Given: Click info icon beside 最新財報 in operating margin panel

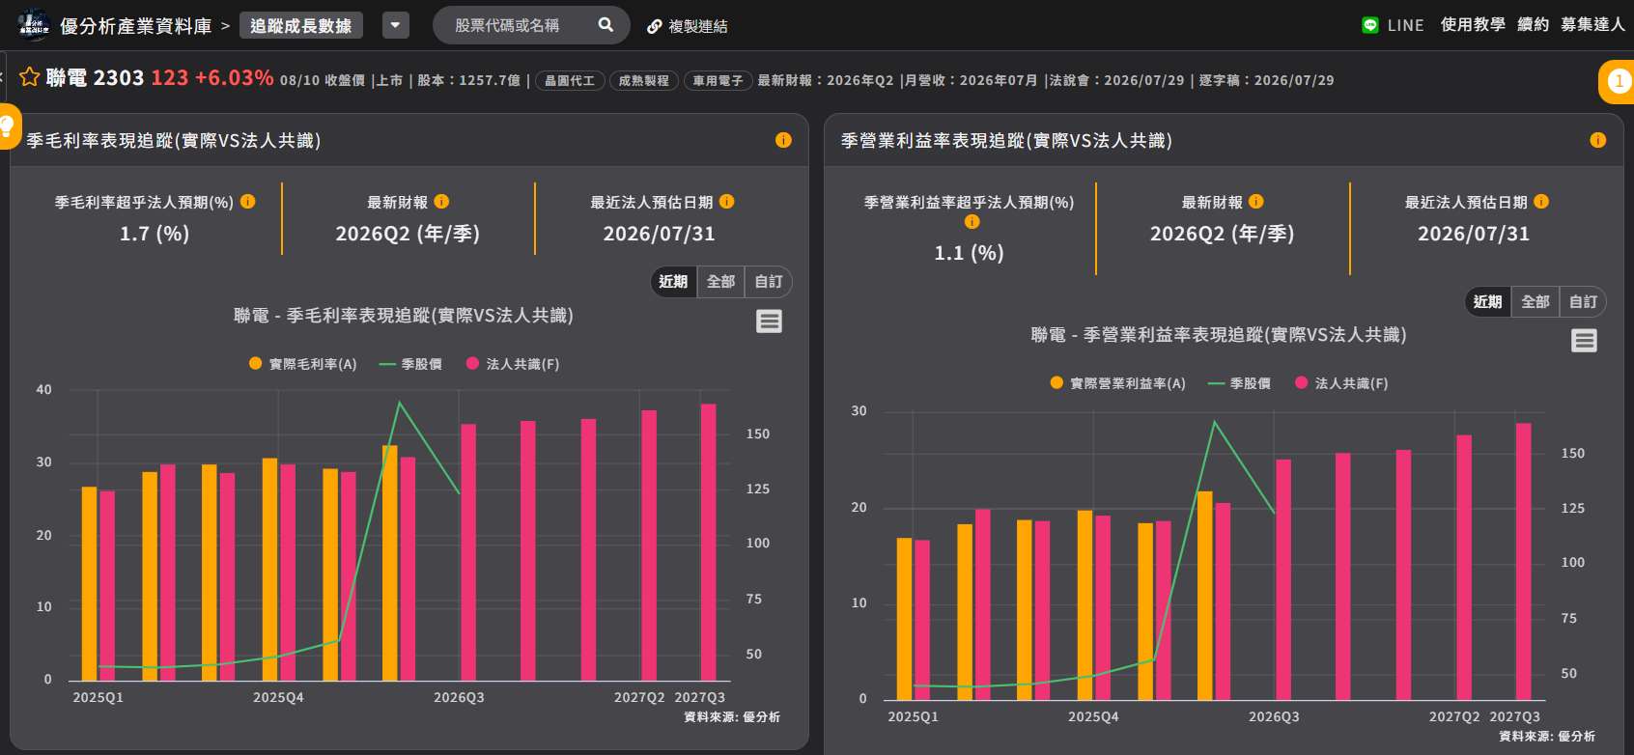Looking at the screenshot, I should [1256, 202].
